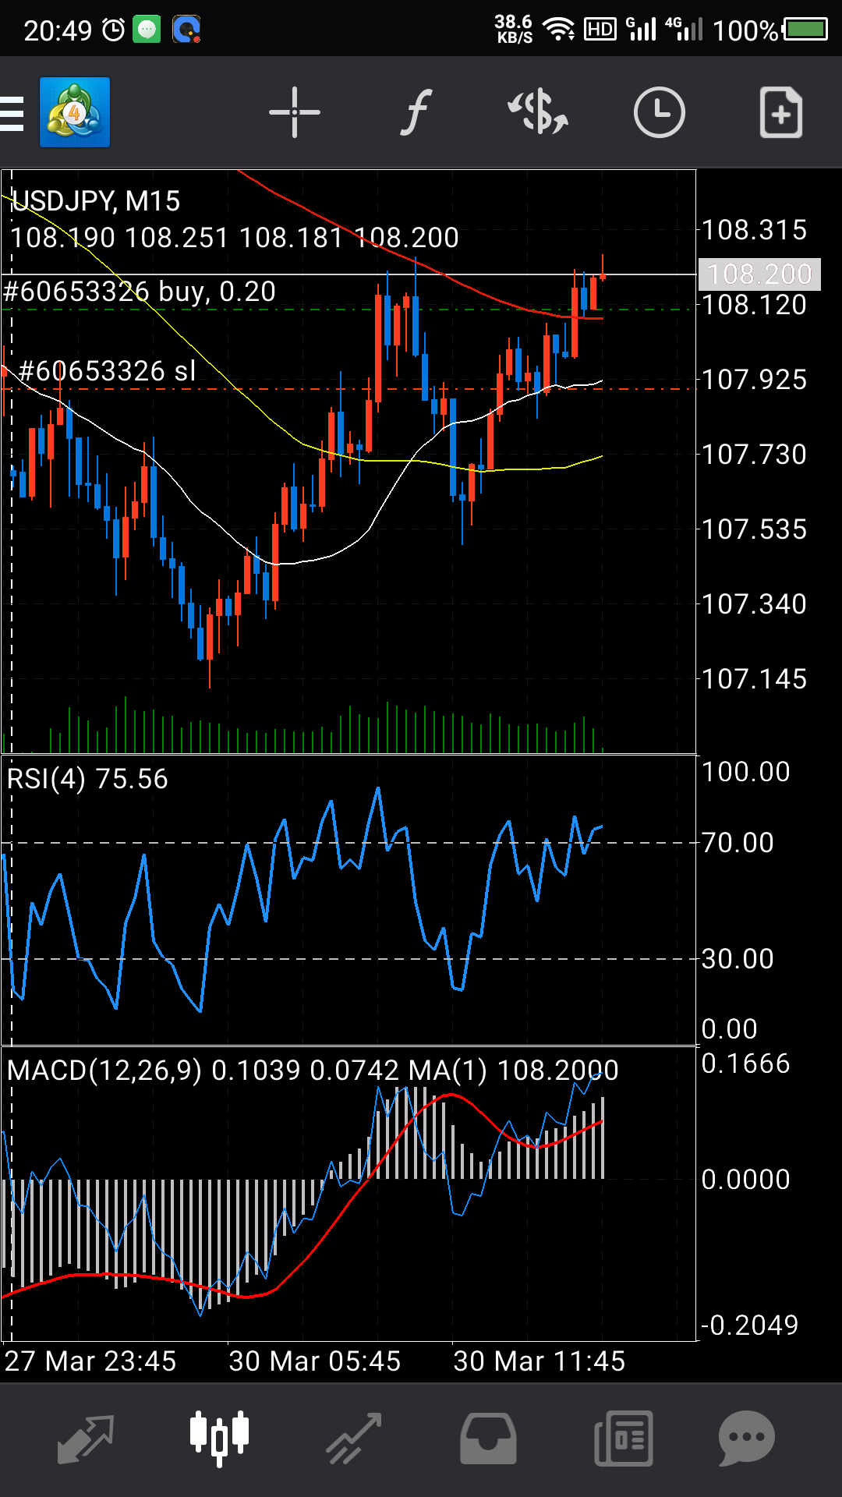Create a new order with plus-document icon
842x1497 pixels.
click(781, 112)
